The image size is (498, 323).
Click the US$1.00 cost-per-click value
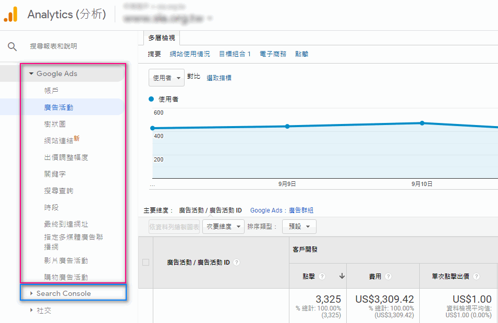(472, 299)
